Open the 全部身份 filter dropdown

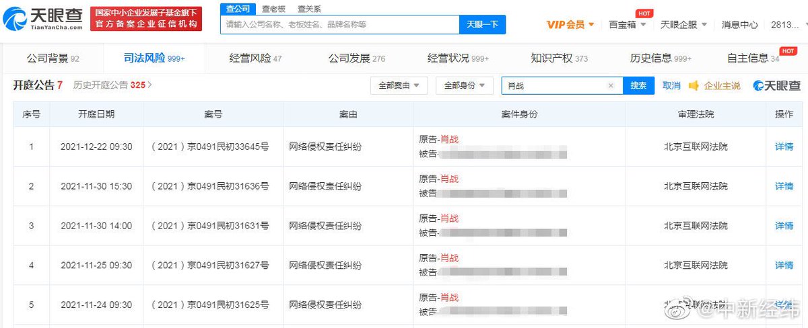(x=465, y=85)
